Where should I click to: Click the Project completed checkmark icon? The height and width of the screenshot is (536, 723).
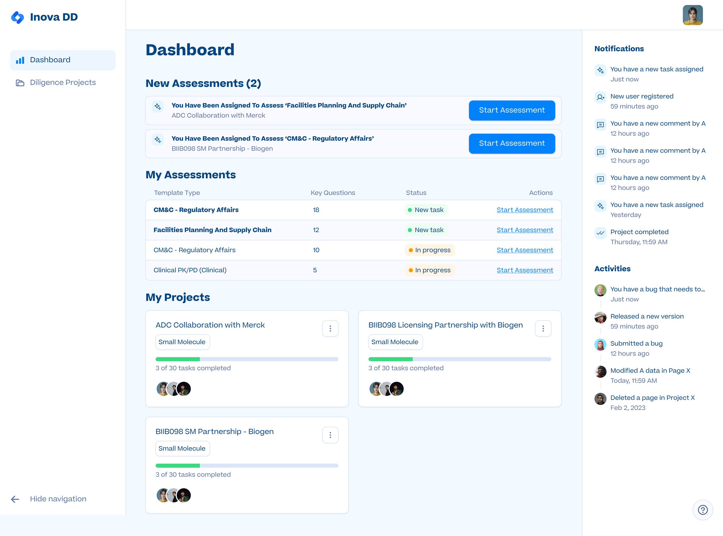point(600,233)
